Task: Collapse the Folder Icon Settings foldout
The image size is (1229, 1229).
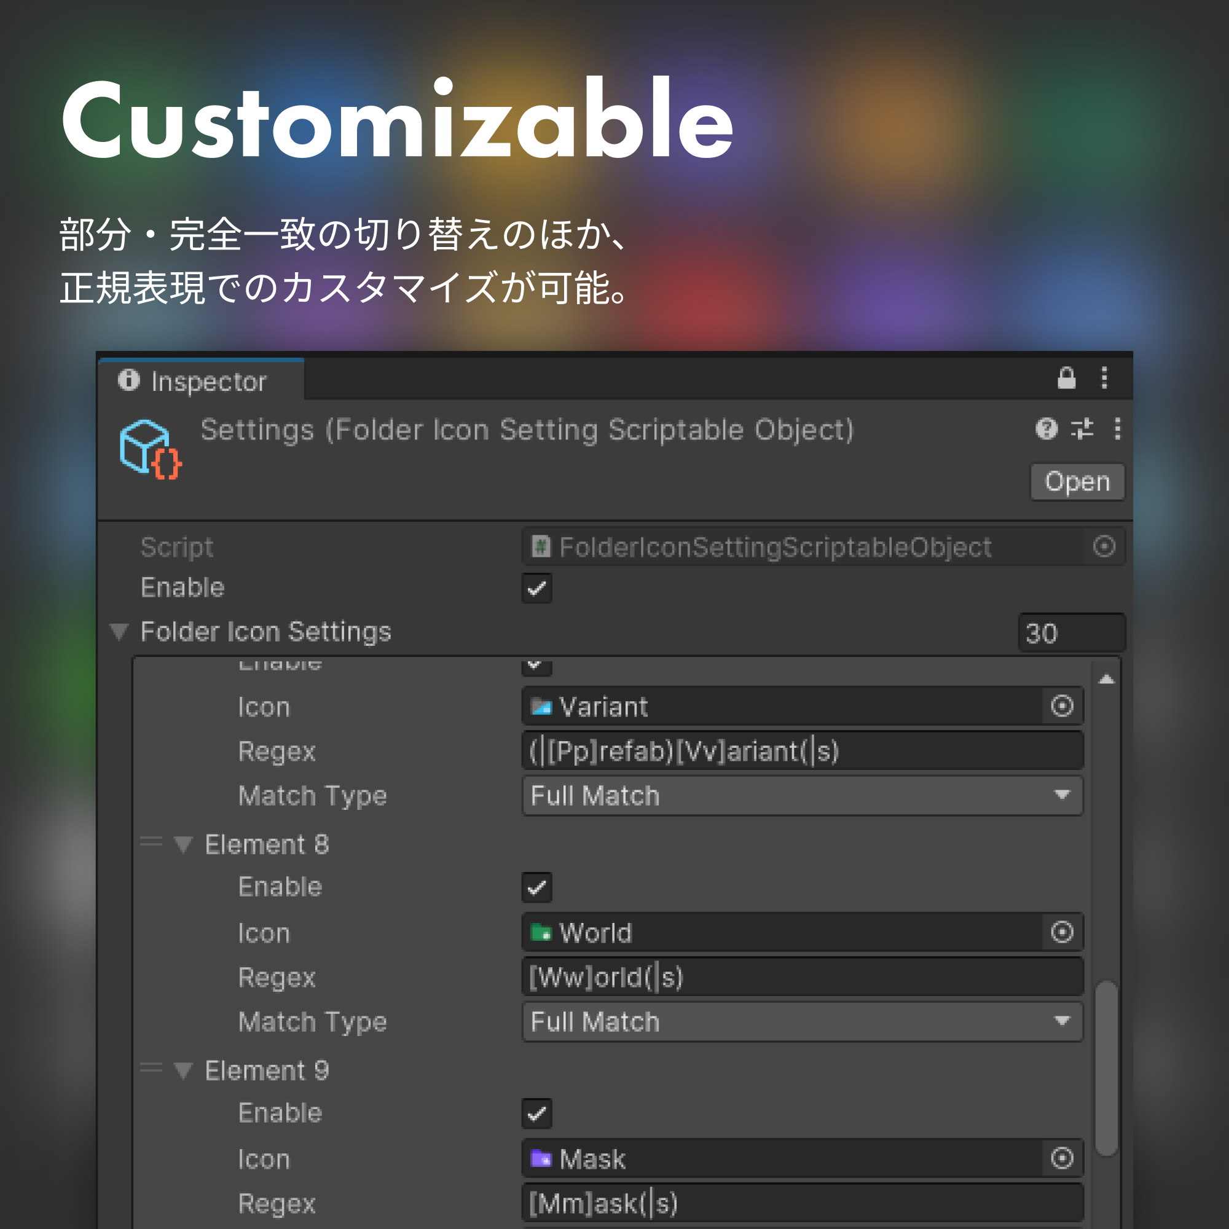Action: click(x=119, y=632)
